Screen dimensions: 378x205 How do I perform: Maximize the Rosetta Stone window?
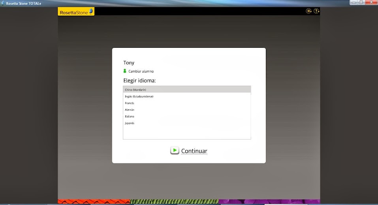pos(361,2)
